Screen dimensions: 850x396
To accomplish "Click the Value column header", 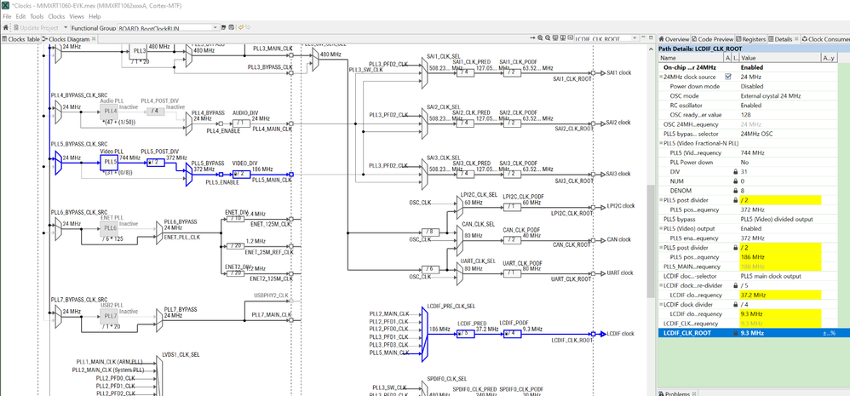I will tap(780, 58).
